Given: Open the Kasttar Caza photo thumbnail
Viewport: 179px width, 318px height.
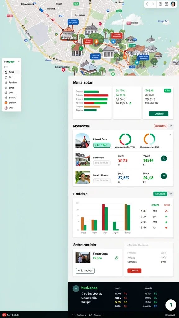Looking at the screenshot, I should coord(83,257).
